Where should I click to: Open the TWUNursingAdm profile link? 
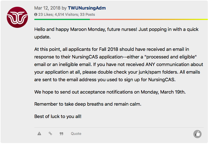tap(87, 8)
